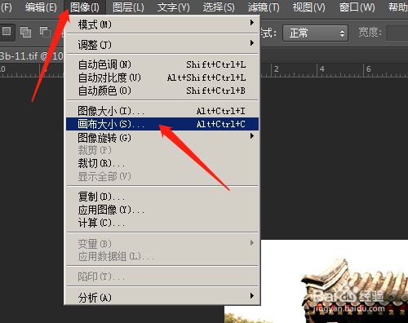Viewport: 408px width, 323px height.
Task: Open the 文字(Y) menu
Action: (x=174, y=7)
